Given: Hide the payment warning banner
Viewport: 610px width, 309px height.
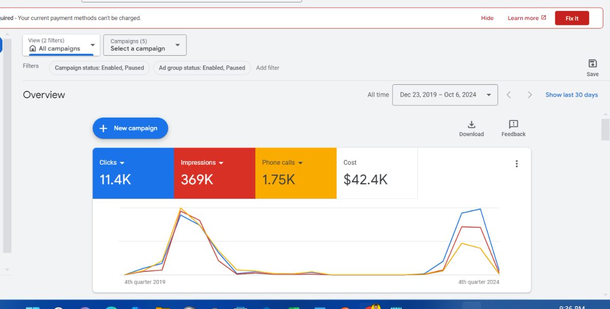Looking at the screenshot, I should [487, 18].
